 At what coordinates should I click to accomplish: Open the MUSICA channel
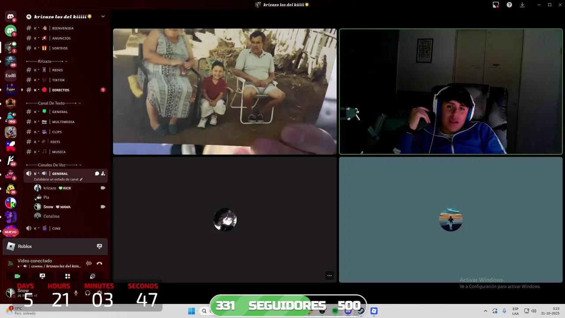pyautogui.click(x=65, y=152)
